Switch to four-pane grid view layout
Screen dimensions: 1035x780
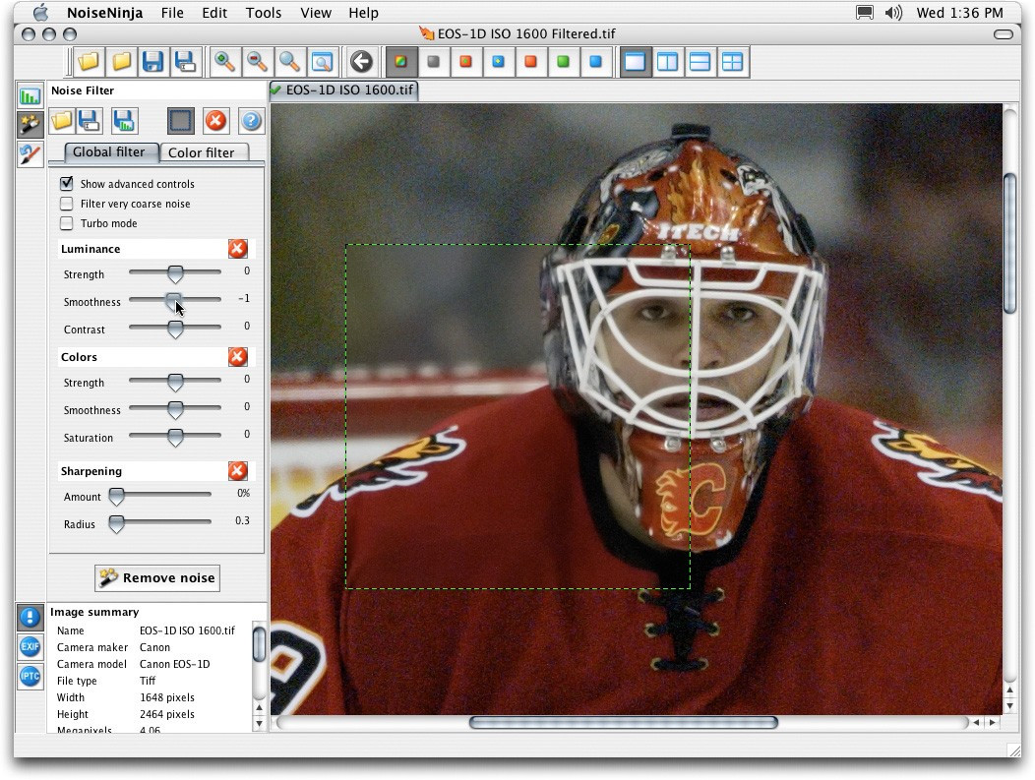(732, 62)
